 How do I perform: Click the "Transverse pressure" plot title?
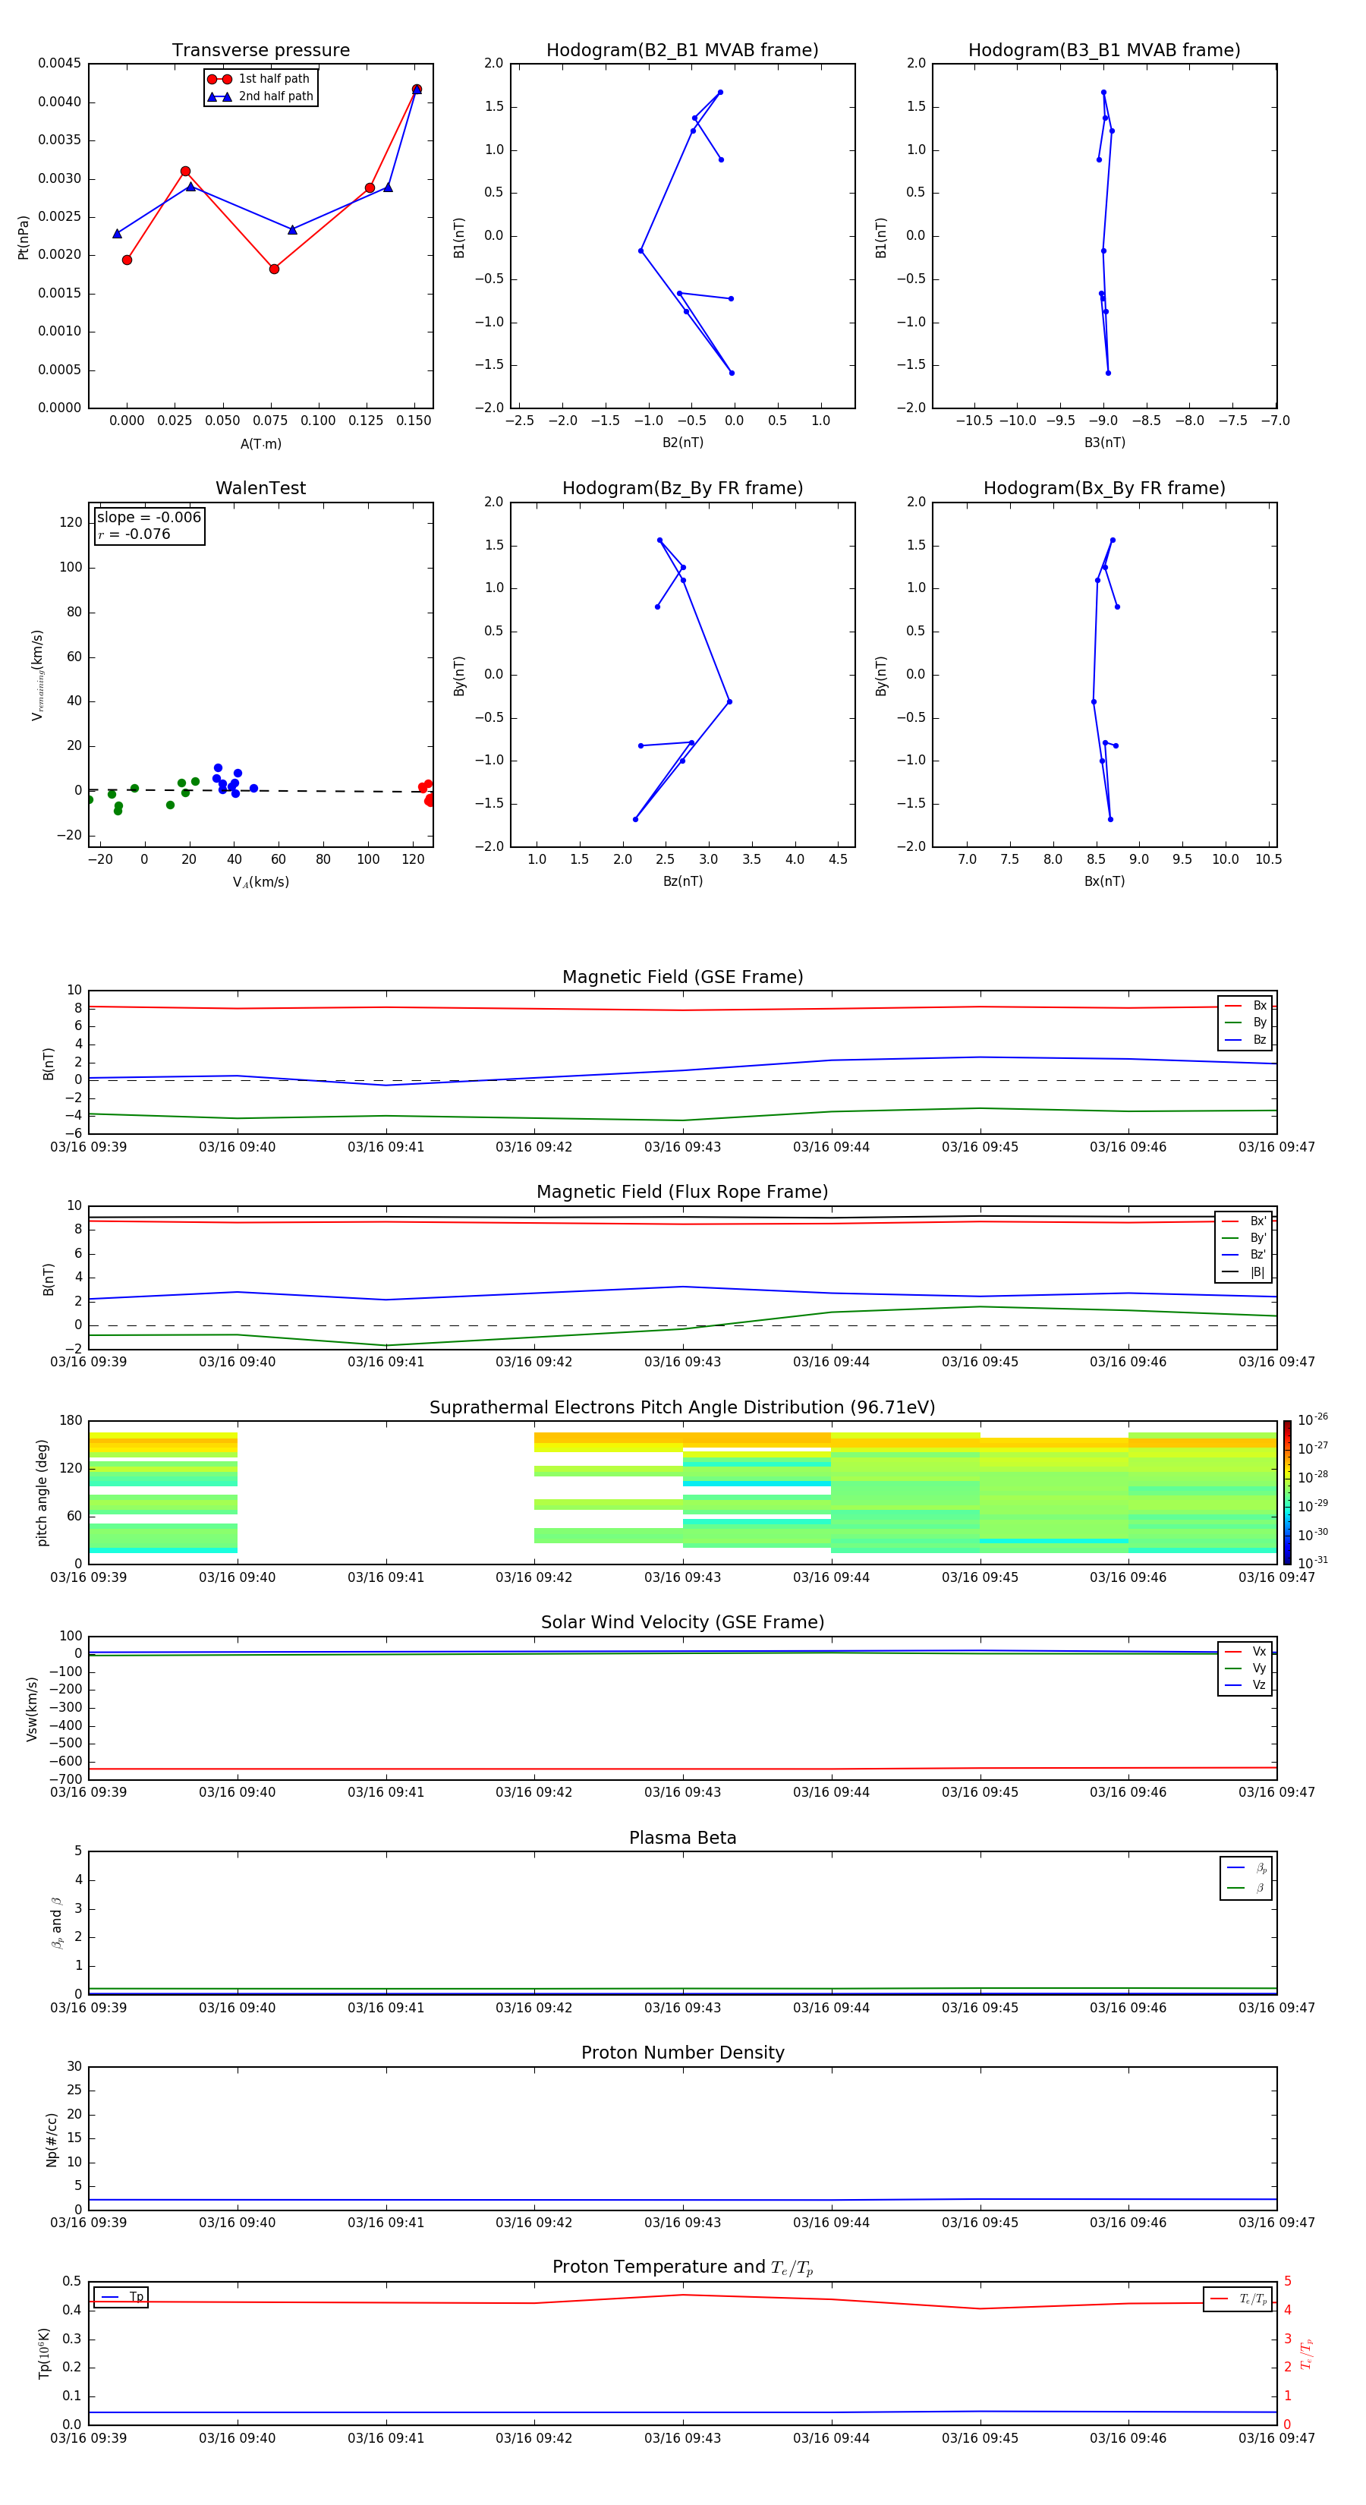click(260, 49)
